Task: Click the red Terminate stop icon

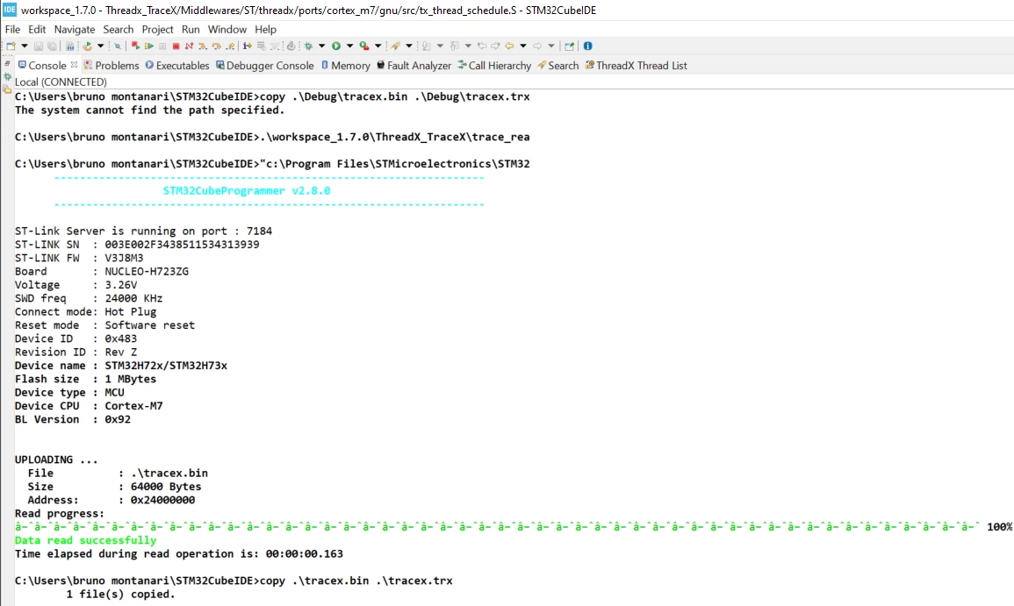Action: click(176, 46)
